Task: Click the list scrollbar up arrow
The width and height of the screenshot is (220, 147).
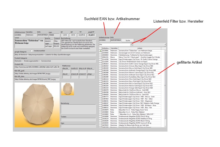Action: pos(165,51)
